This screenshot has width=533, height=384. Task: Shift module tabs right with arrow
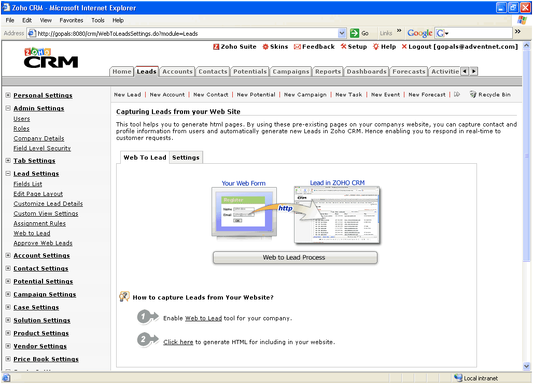click(473, 72)
